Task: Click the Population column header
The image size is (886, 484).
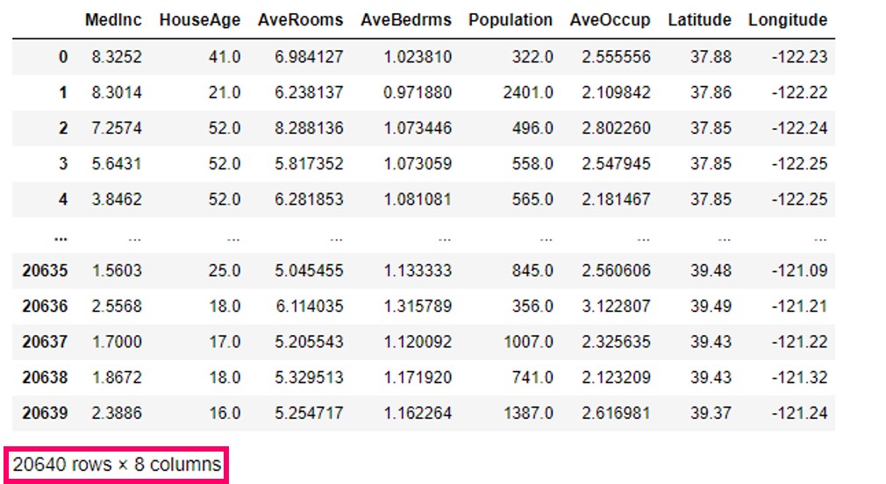Action: point(510,20)
